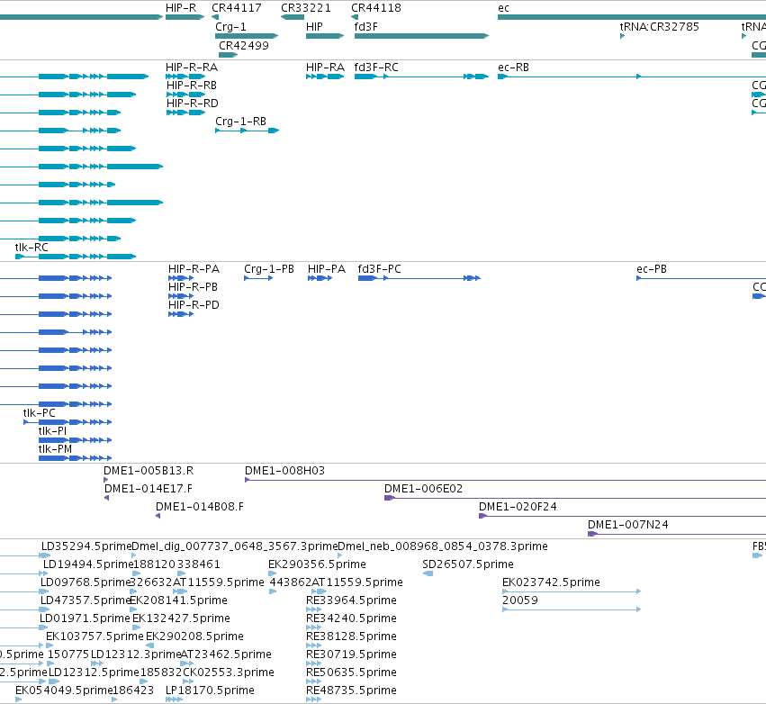Image resolution: width=766 pixels, height=704 pixels.
Task: Select the RE33964.5prime EST label
Action: pos(351,600)
